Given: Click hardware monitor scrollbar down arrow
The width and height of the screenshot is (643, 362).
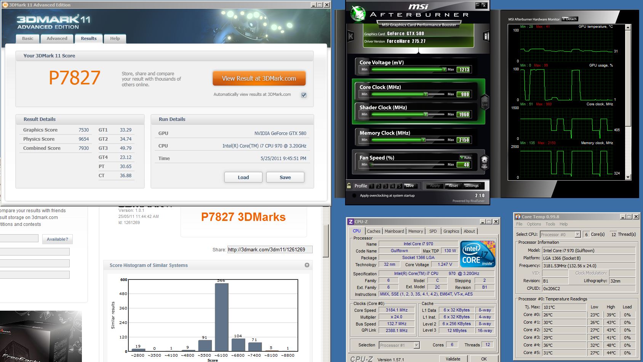Looking at the screenshot, I should [628, 177].
